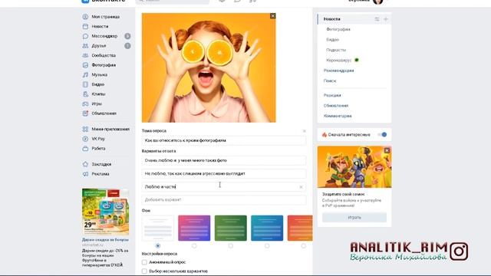491x276 pixels.
Task: Click Добавить вариант field
Action: coord(223,200)
